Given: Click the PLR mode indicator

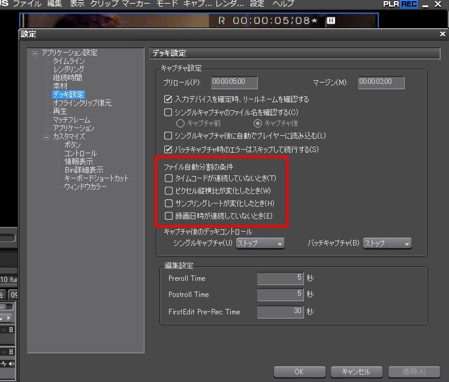Looking at the screenshot, I should [391, 4].
